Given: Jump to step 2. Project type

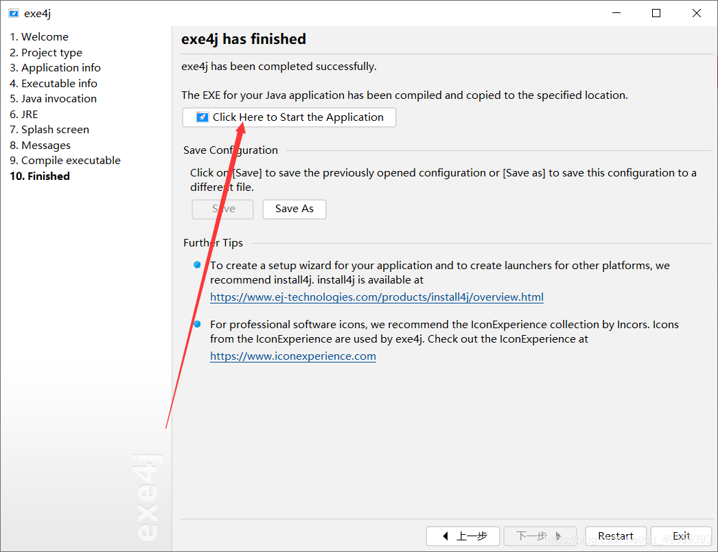Looking at the screenshot, I should 46,52.
